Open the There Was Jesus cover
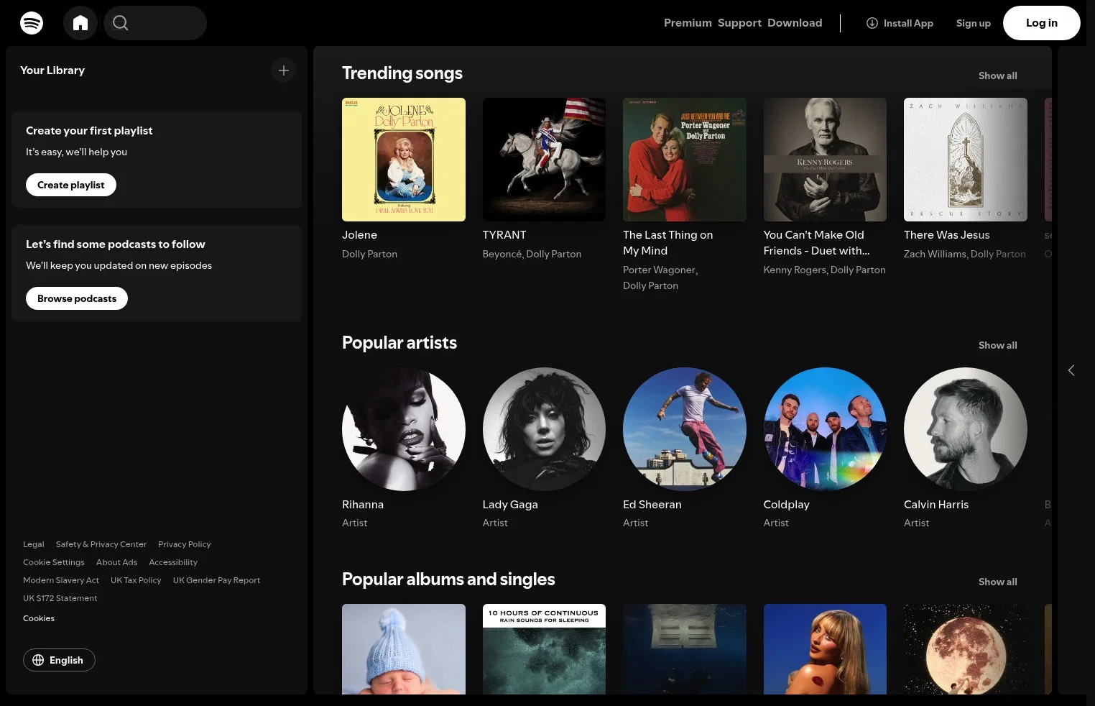 966,160
